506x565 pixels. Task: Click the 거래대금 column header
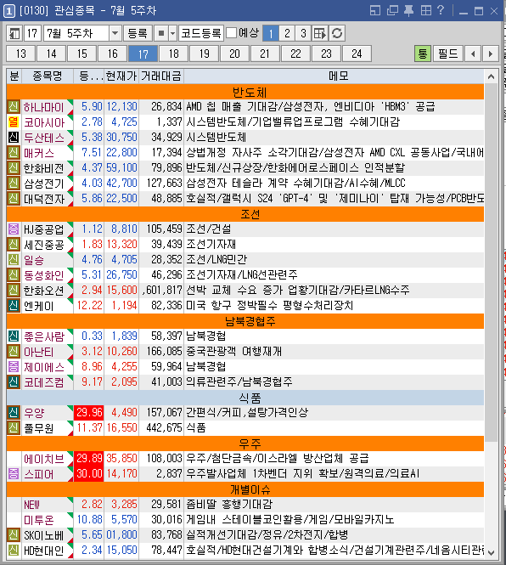(x=161, y=76)
